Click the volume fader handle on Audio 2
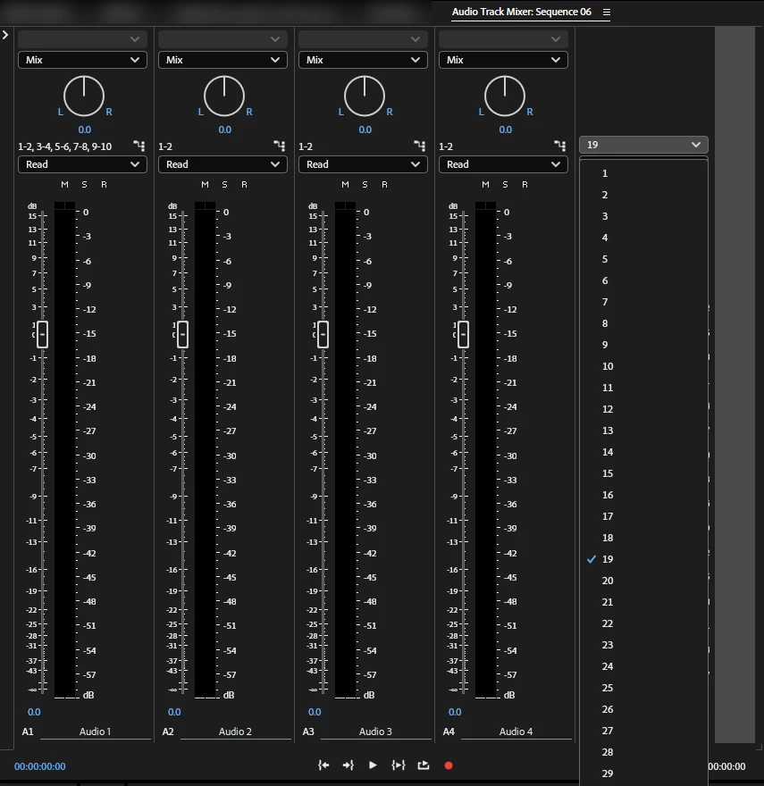Viewport: 764px width, 786px height. [183, 334]
